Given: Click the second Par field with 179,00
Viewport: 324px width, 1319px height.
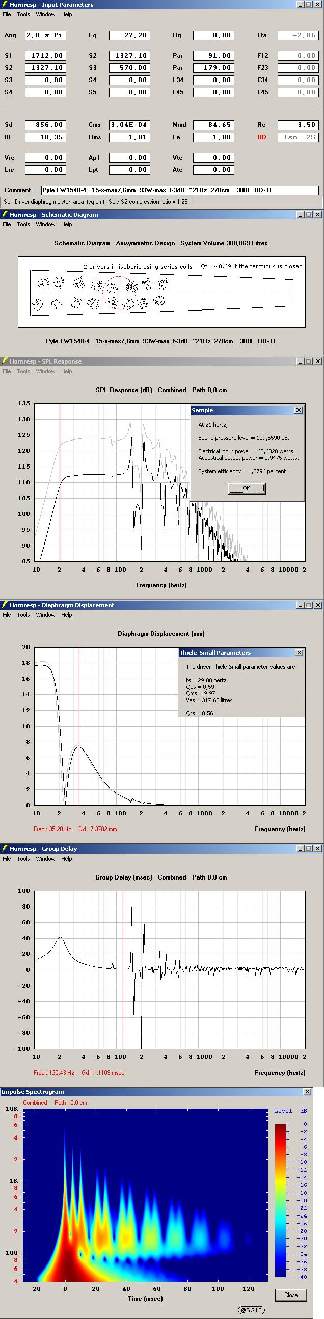Looking at the screenshot, I should [213, 68].
